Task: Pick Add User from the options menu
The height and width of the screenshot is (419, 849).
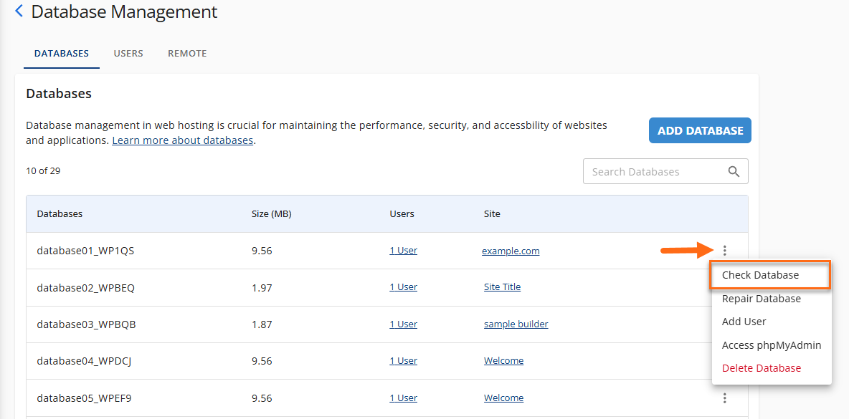Action: click(744, 322)
